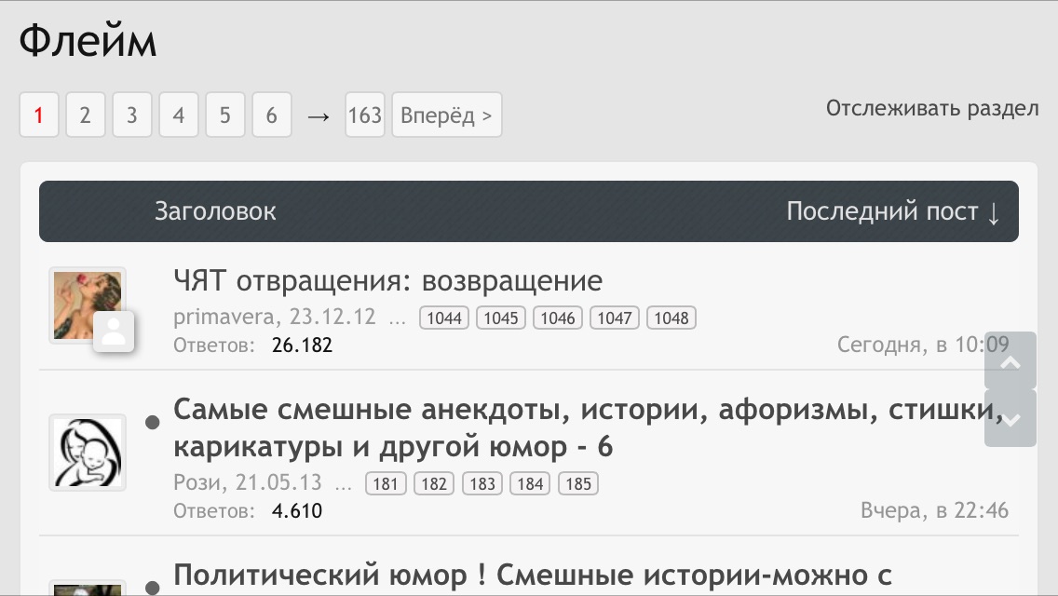Open page 181 of the анекдоты thread
1058x596 pixels.
tap(386, 483)
